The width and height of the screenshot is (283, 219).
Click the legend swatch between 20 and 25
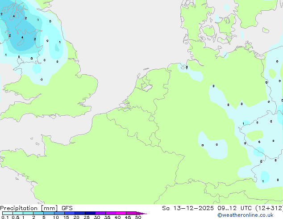79,213
